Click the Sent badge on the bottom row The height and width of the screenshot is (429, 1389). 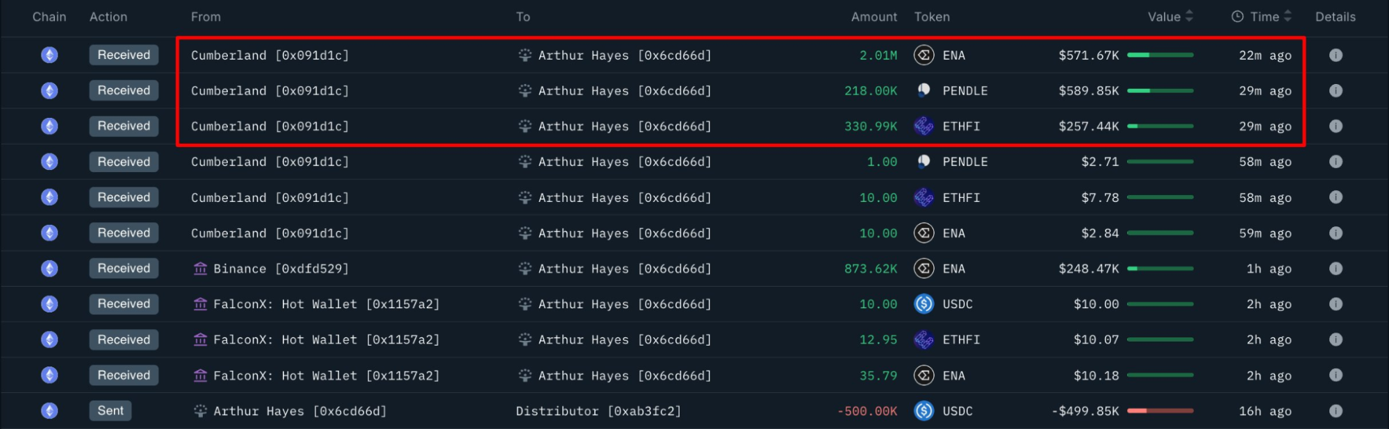tap(110, 410)
